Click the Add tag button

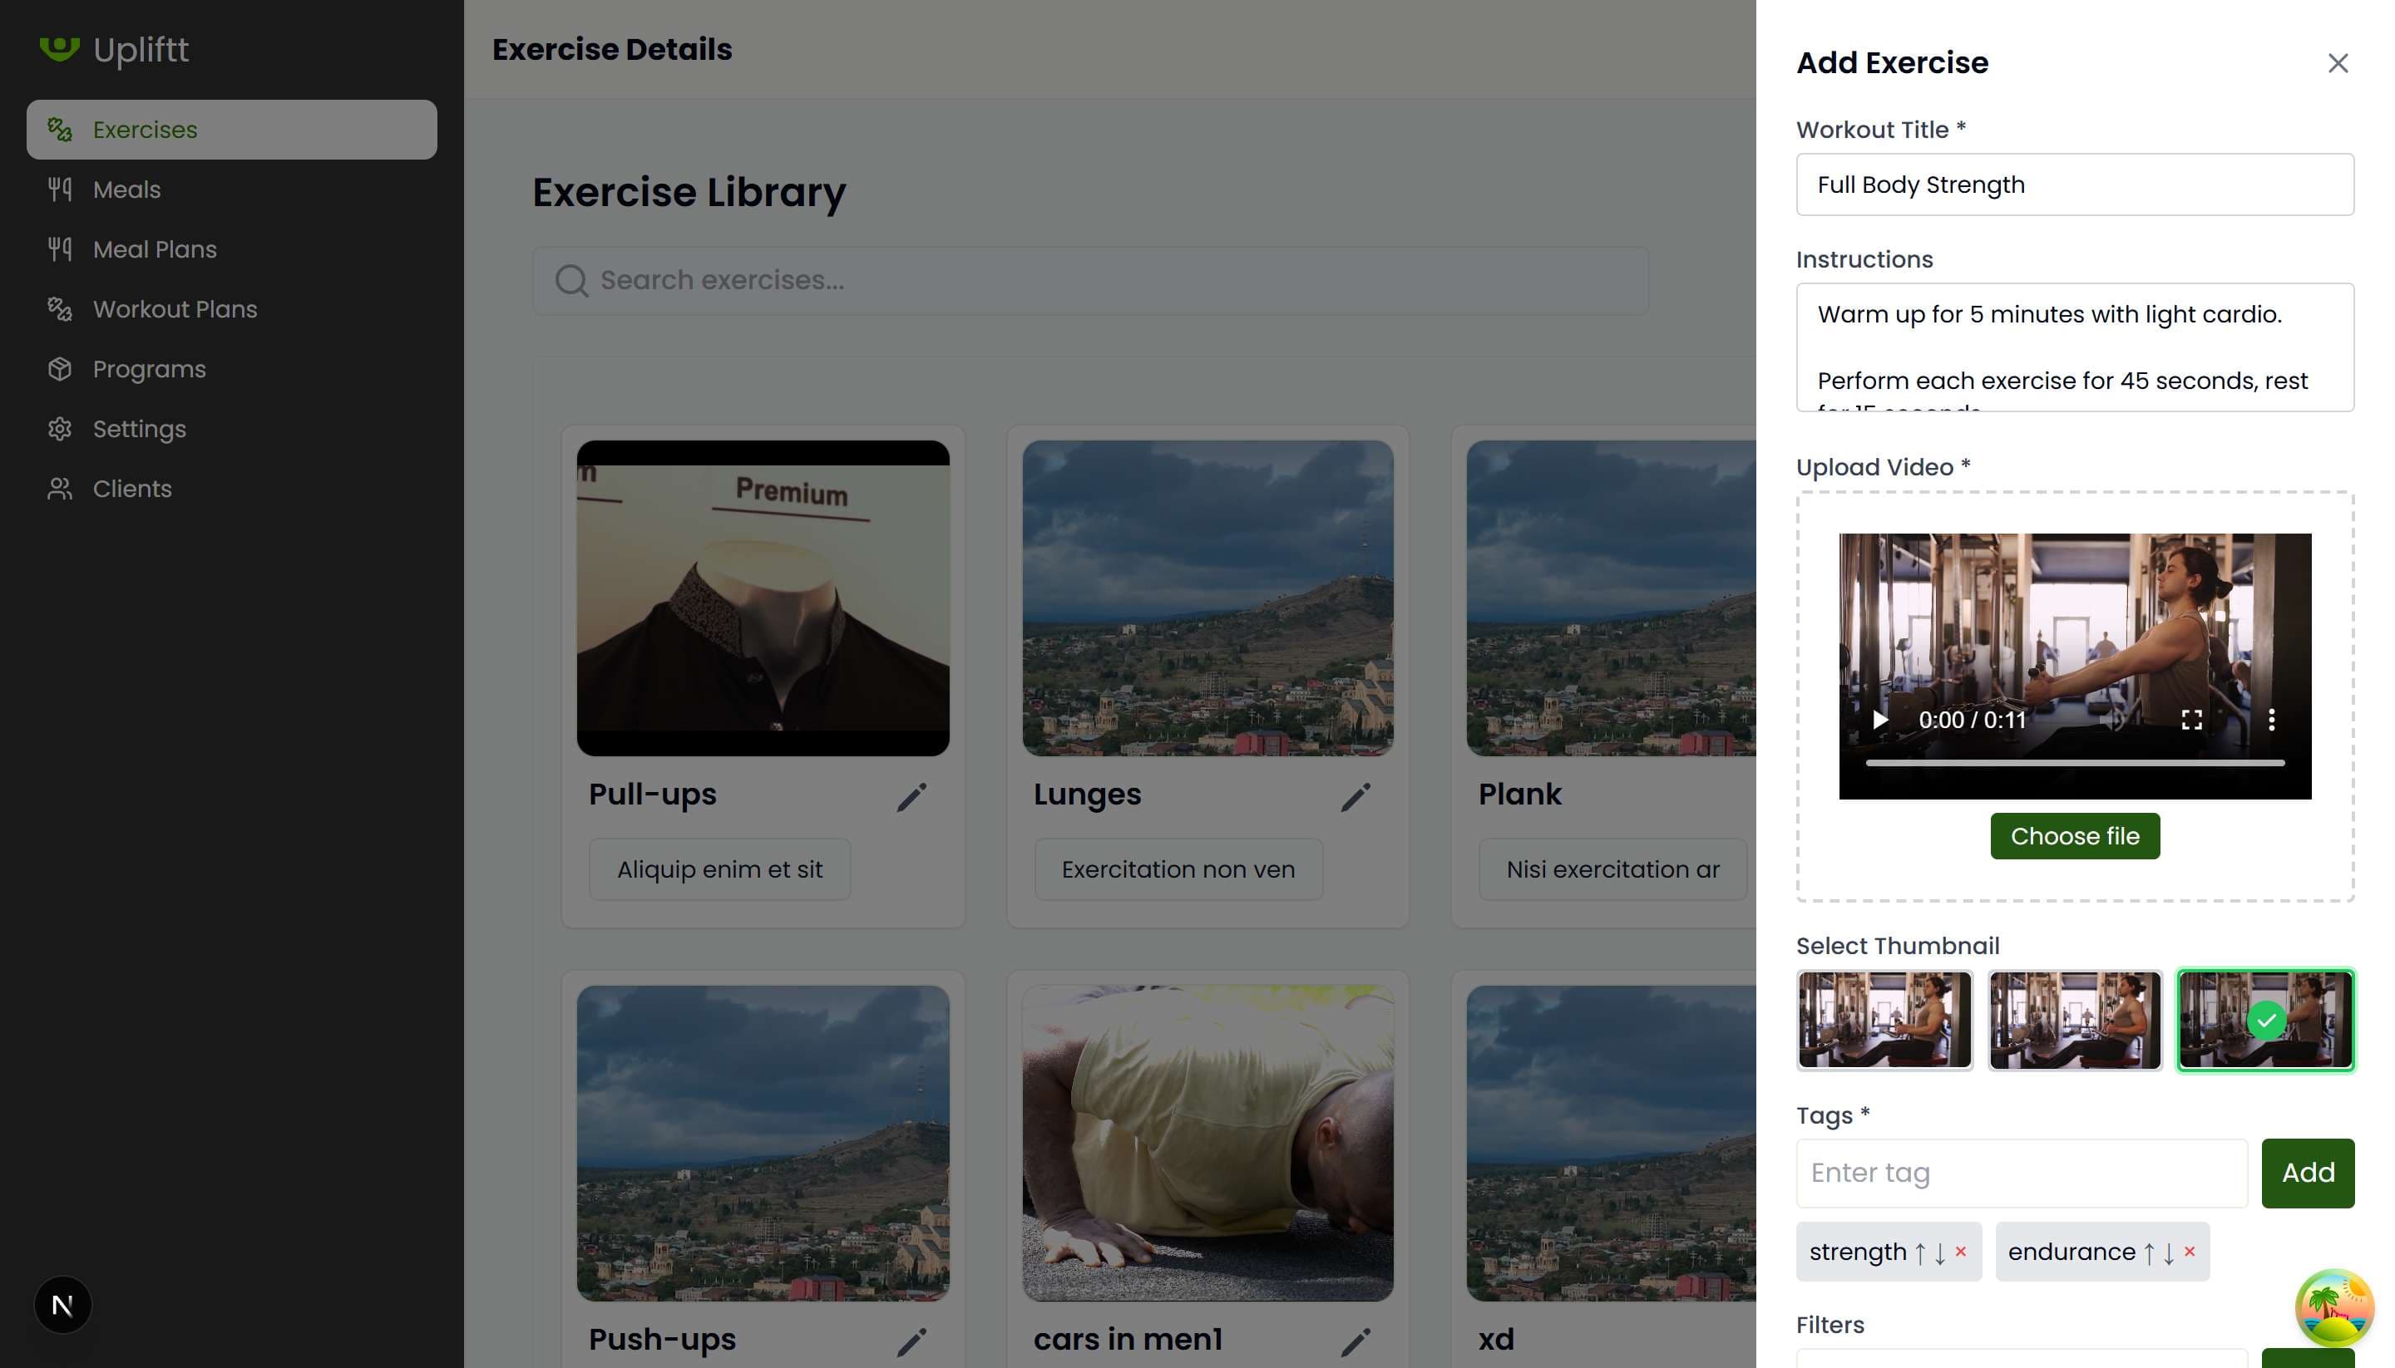point(2307,1173)
